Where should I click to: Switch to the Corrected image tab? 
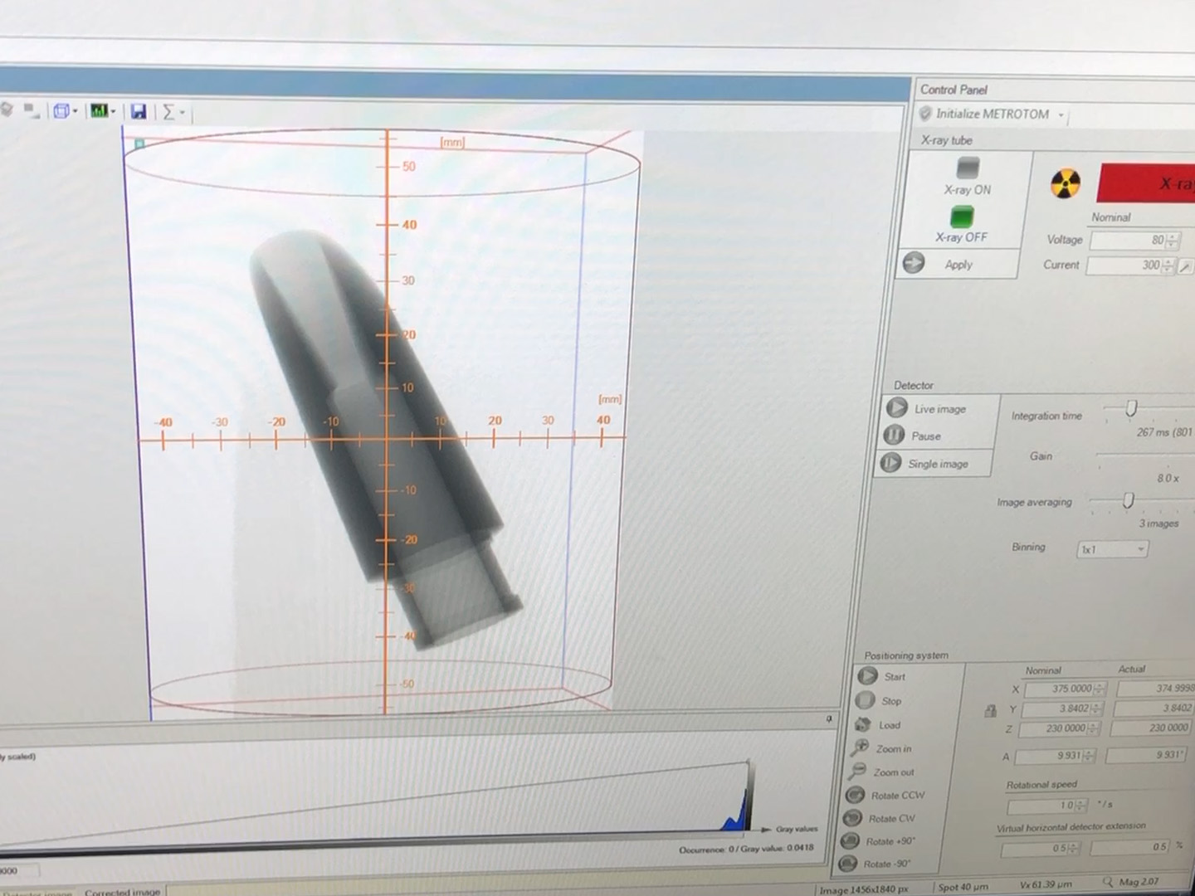click(122, 890)
